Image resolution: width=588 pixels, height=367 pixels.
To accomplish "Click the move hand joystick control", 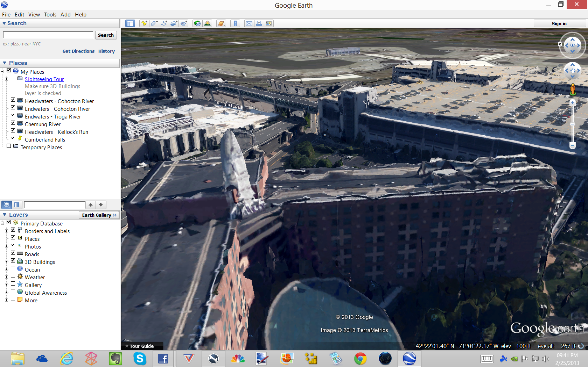I will click(573, 71).
